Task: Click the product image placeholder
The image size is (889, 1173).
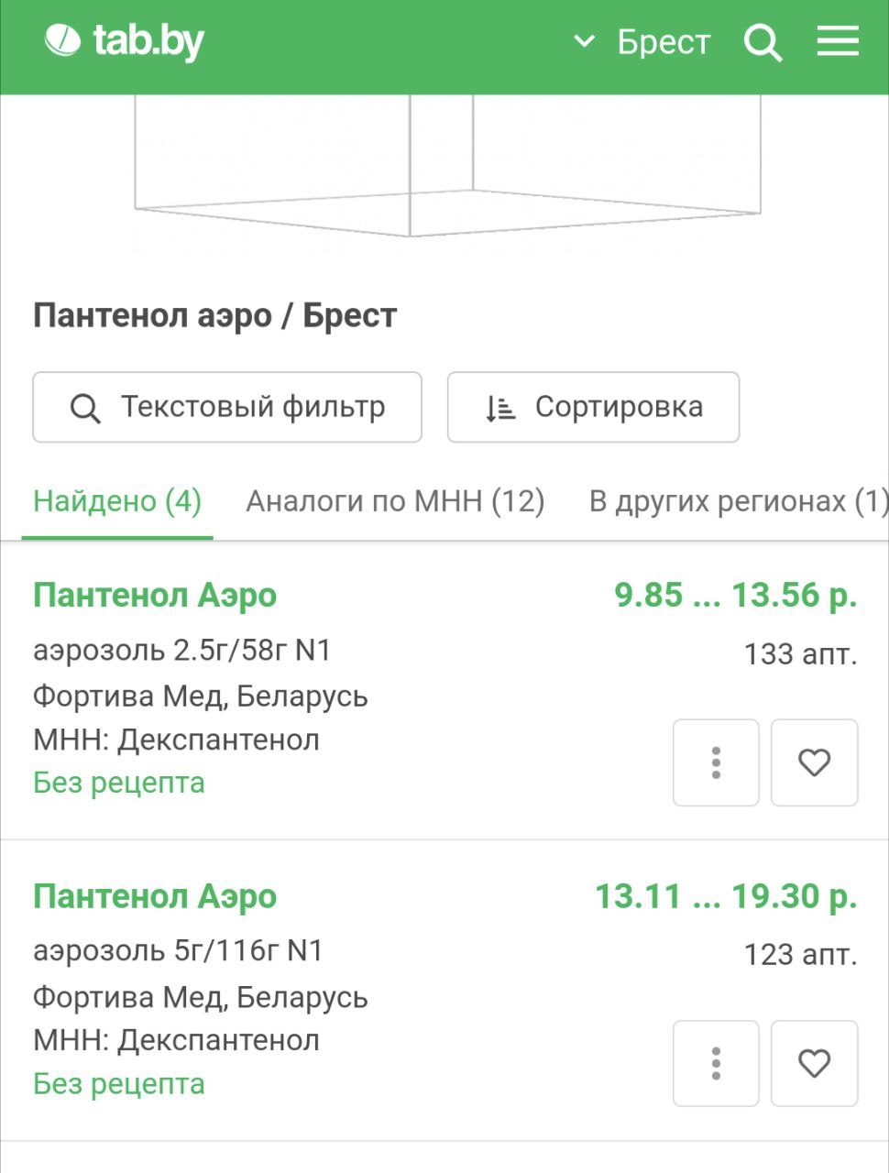Action: point(447,166)
